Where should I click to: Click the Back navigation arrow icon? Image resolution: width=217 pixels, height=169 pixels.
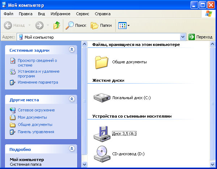tap(8, 25)
